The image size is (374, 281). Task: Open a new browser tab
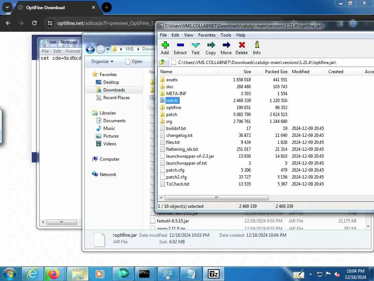(106, 7)
